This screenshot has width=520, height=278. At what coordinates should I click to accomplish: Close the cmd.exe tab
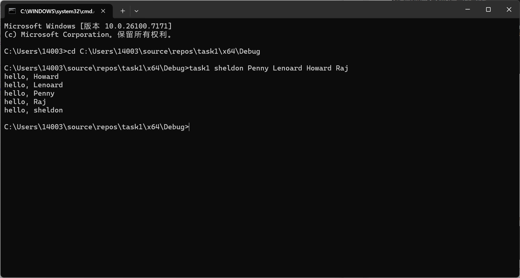click(x=103, y=11)
